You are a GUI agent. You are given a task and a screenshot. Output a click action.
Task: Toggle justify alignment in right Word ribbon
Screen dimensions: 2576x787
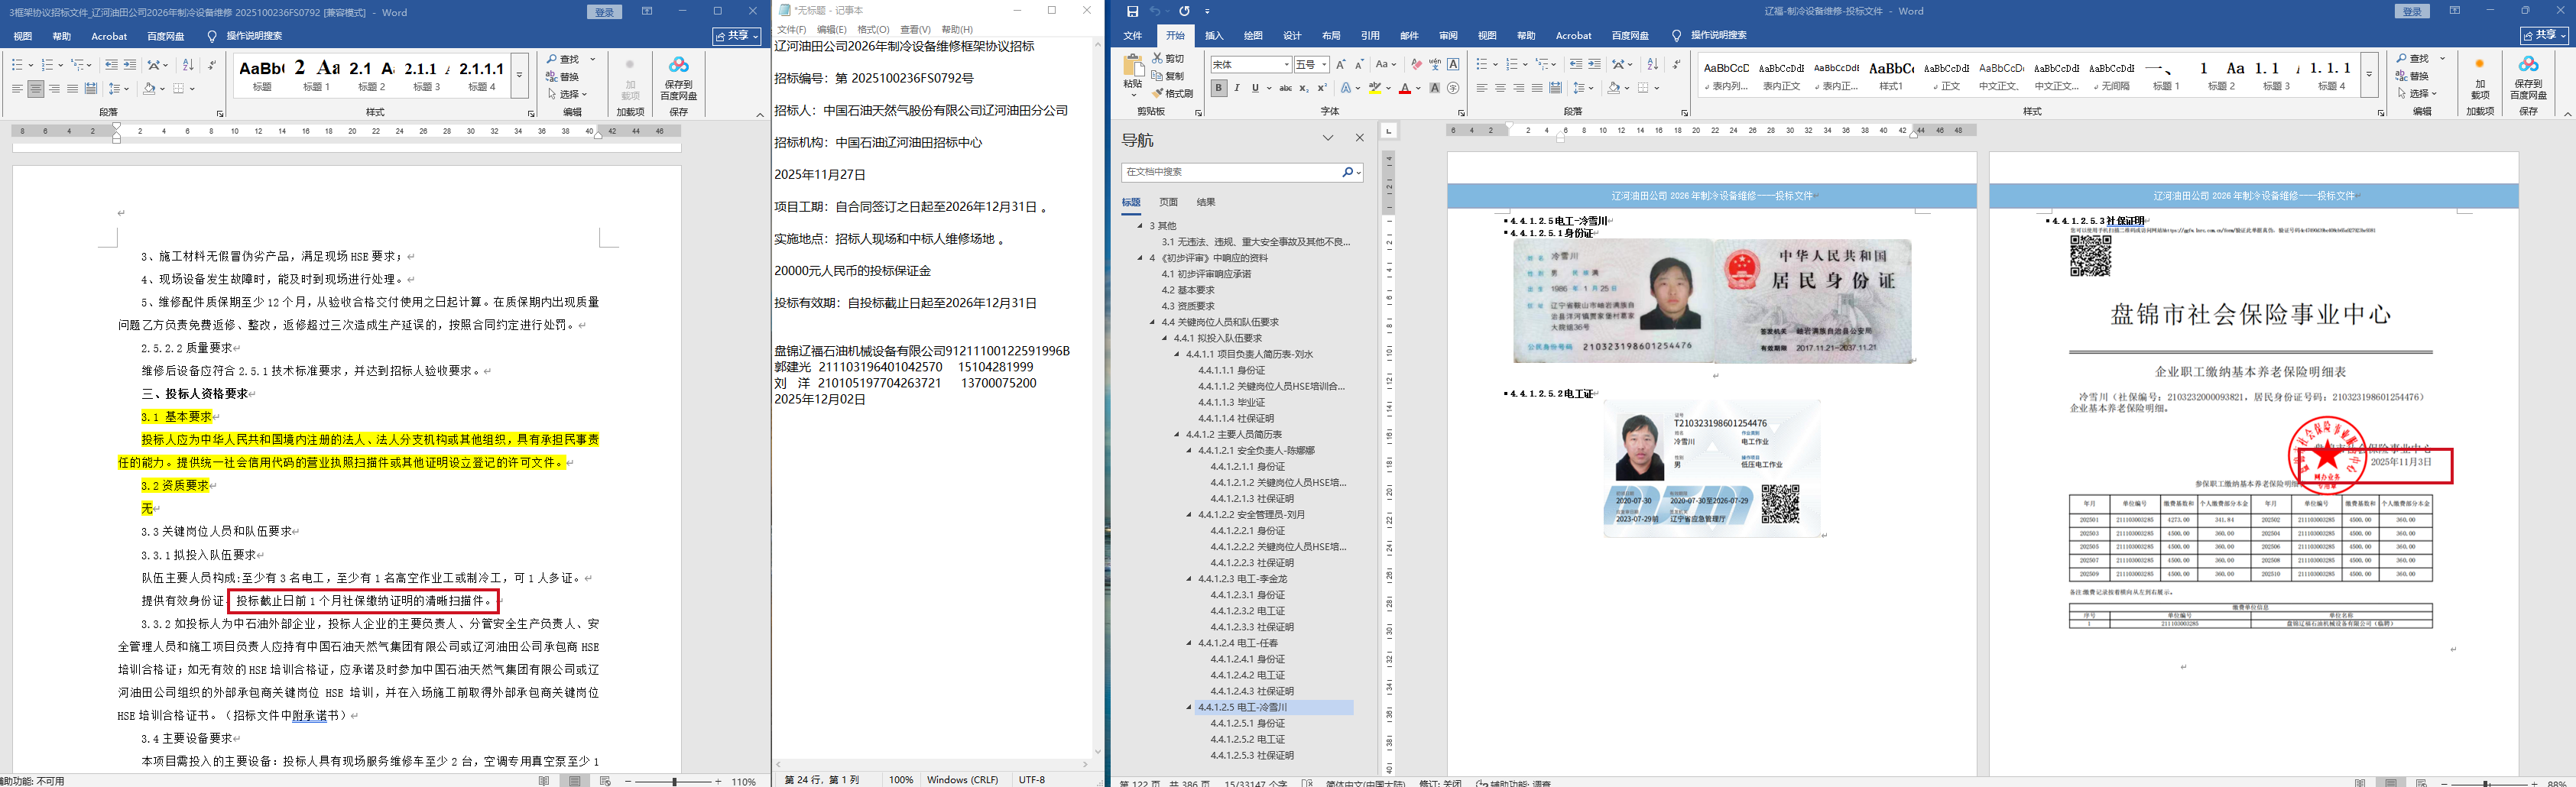tap(1537, 88)
